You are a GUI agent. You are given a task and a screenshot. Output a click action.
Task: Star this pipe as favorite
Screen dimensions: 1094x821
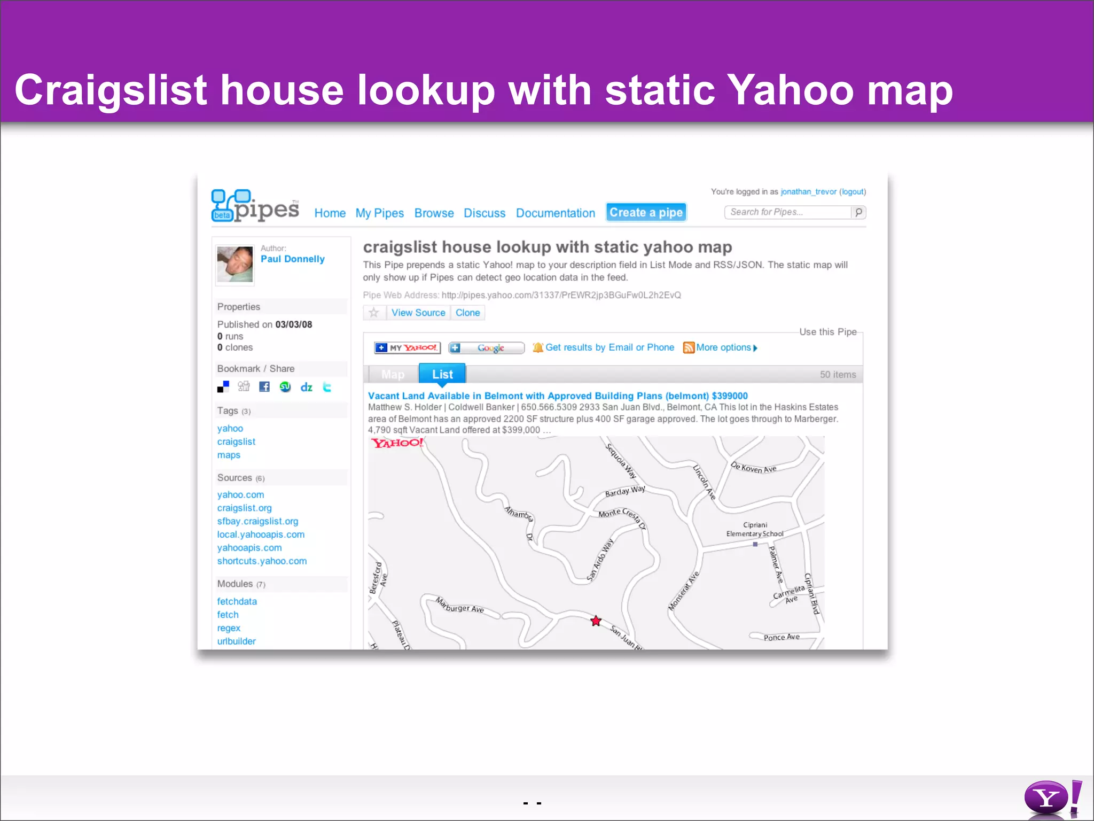374,313
